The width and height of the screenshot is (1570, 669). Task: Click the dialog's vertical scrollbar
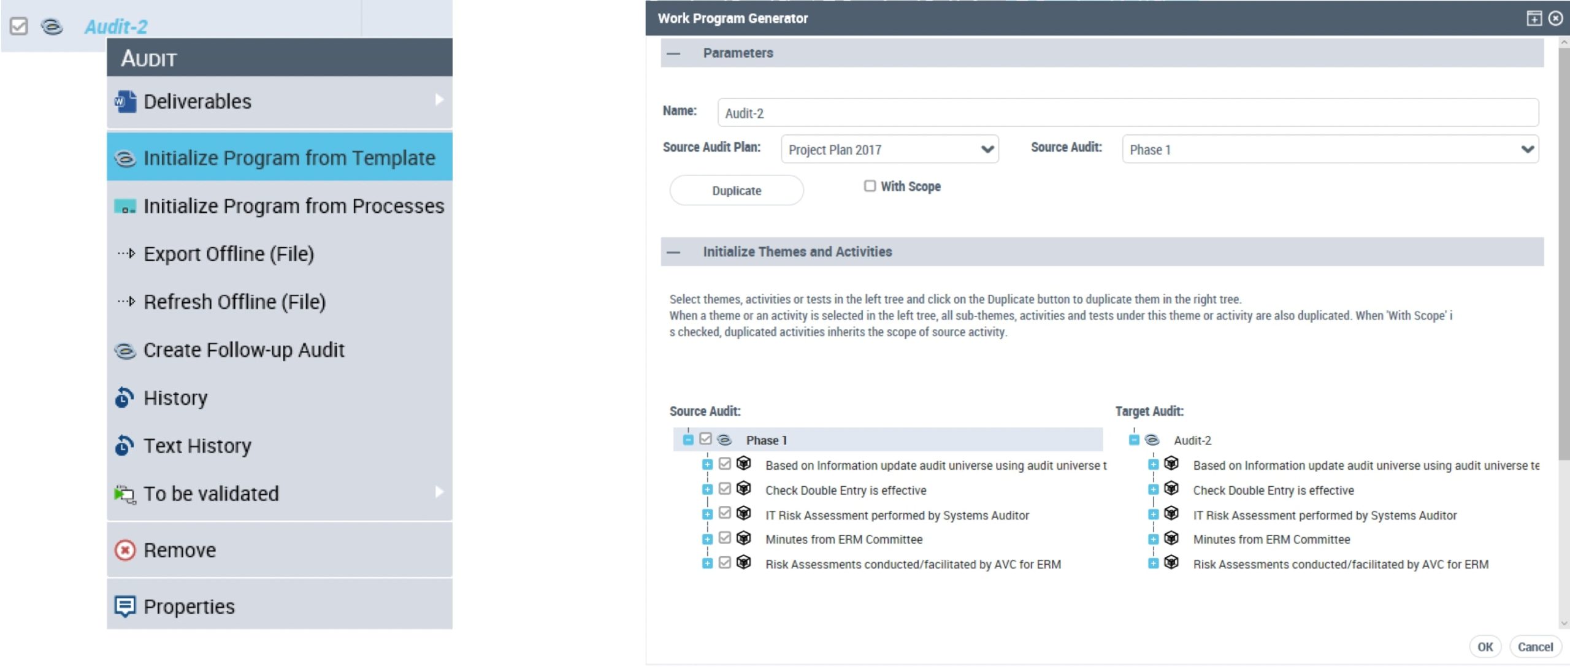point(1563,245)
